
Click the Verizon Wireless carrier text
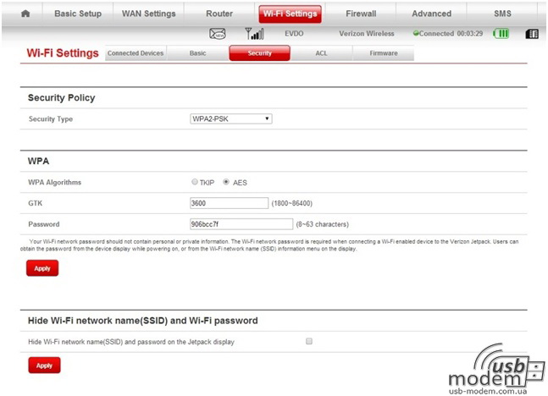(367, 34)
